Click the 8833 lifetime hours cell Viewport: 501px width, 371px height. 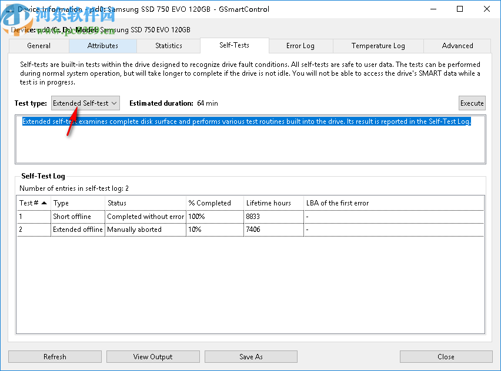click(273, 217)
